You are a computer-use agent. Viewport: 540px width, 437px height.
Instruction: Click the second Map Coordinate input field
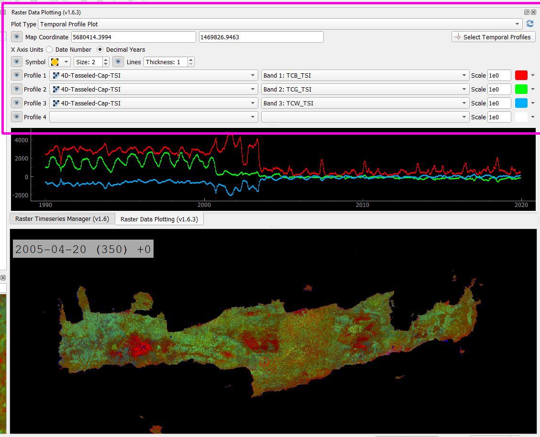261,37
